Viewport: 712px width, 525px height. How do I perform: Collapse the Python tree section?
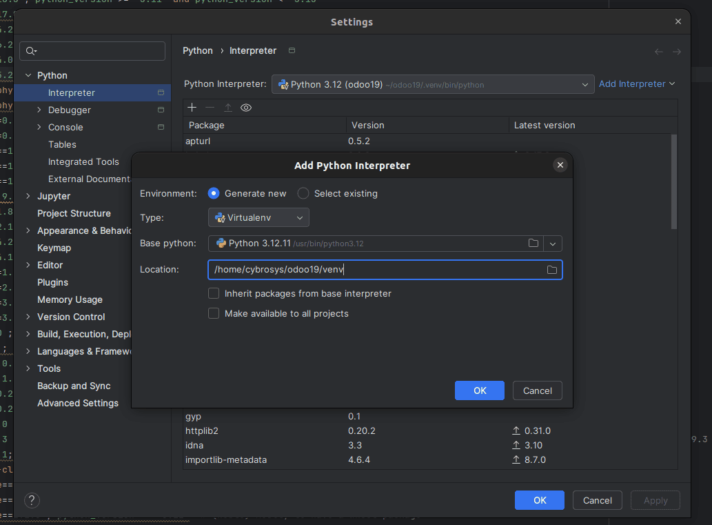pos(28,75)
